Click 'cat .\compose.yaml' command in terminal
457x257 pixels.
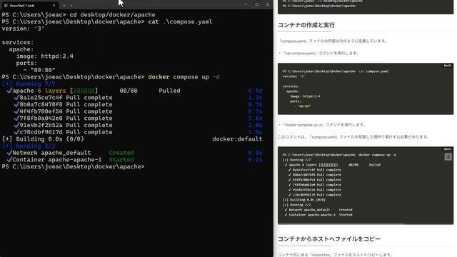pyautogui.click(x=180, y=21)
